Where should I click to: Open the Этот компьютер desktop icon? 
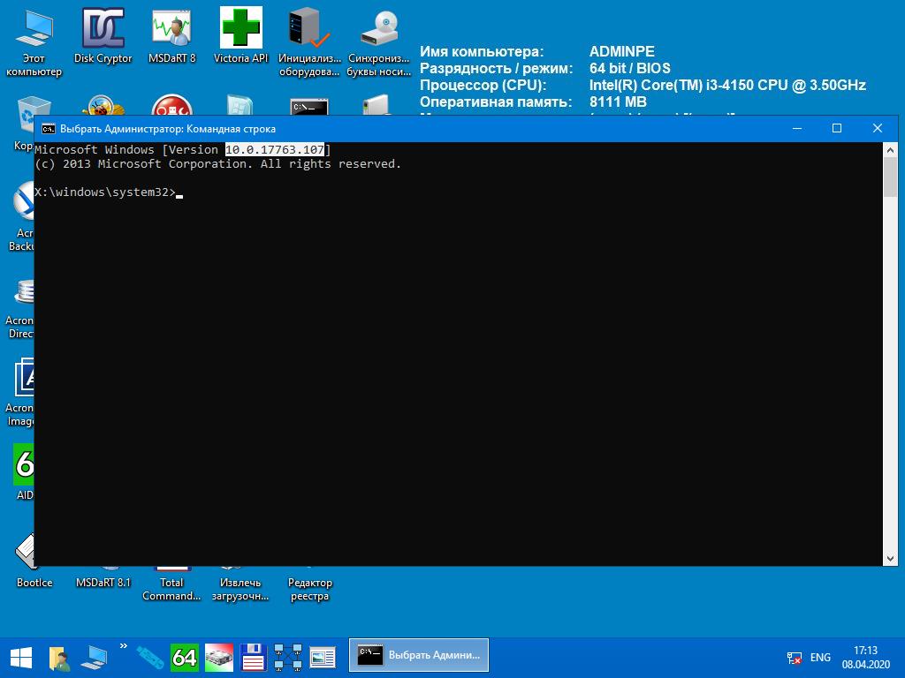coord(34,29)
